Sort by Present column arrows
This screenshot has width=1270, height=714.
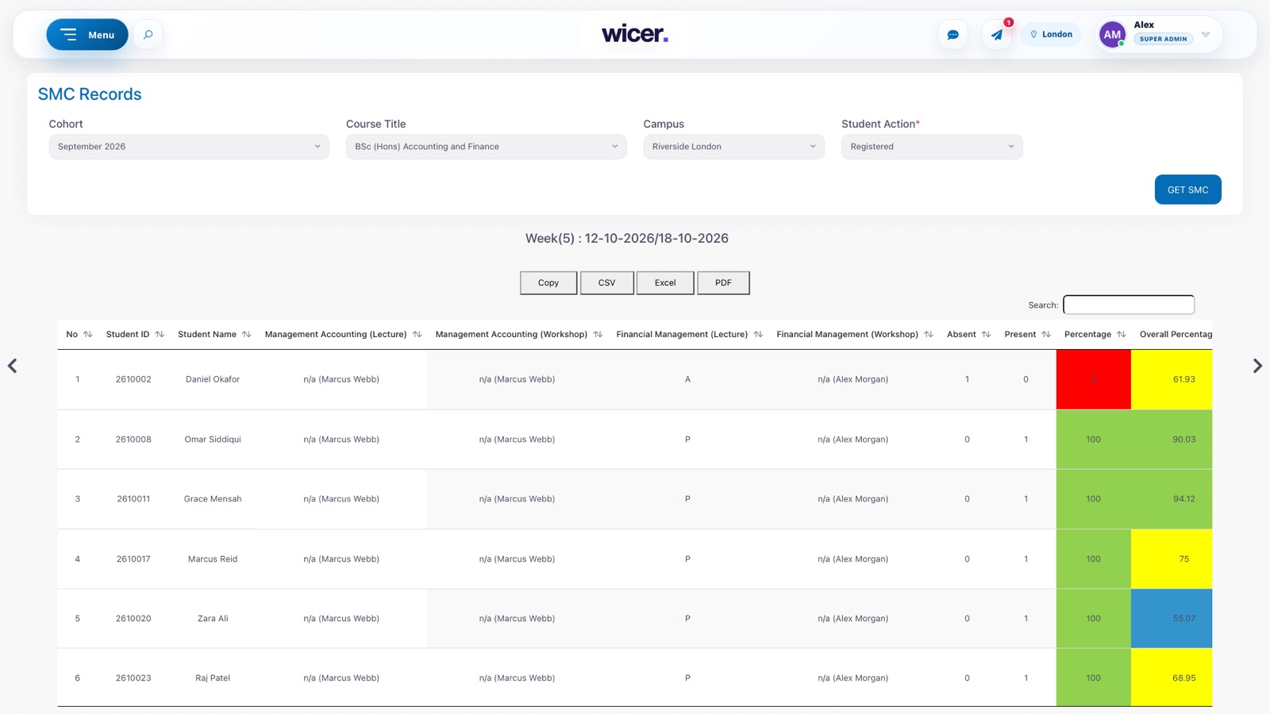1046,335
